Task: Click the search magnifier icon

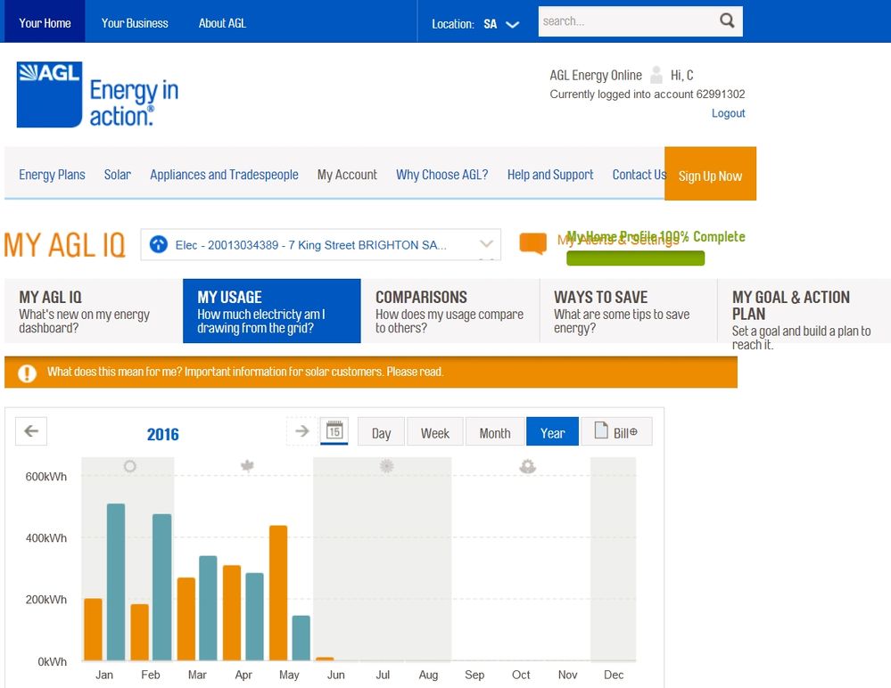Action: pyautogui.click(x=727, y=21)
